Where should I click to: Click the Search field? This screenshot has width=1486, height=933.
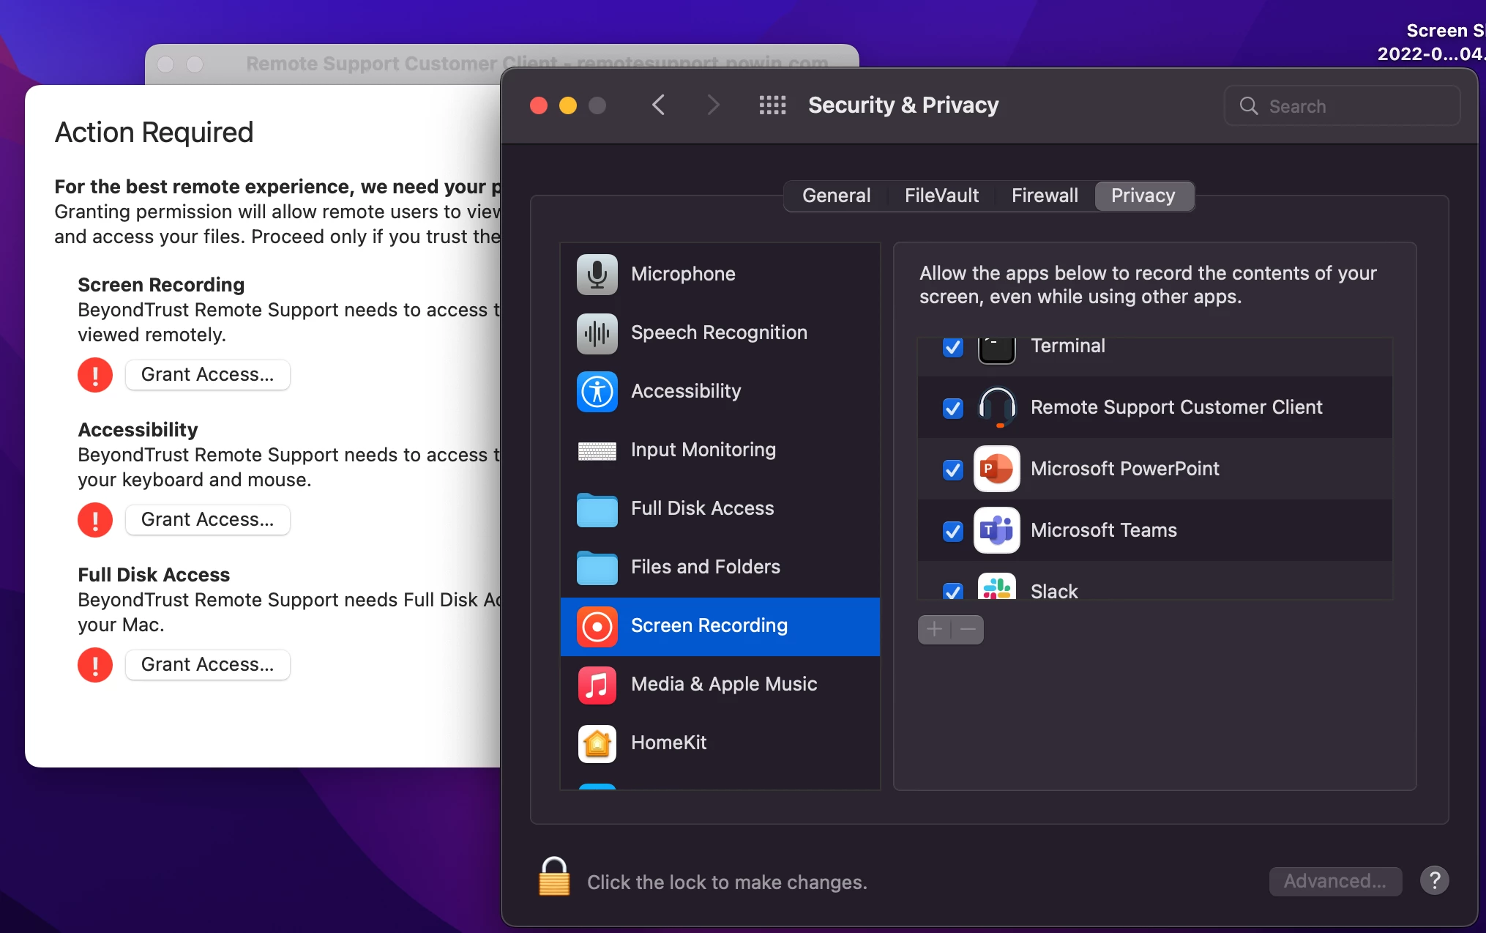1342,106
